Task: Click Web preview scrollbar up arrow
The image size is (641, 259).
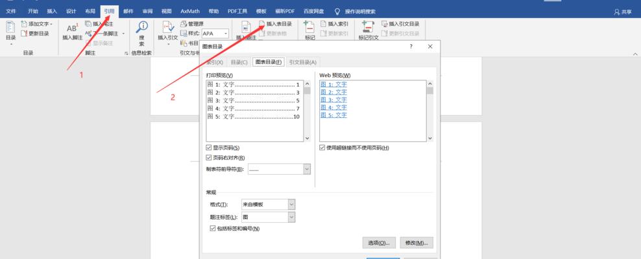Action: coord(429,84)
